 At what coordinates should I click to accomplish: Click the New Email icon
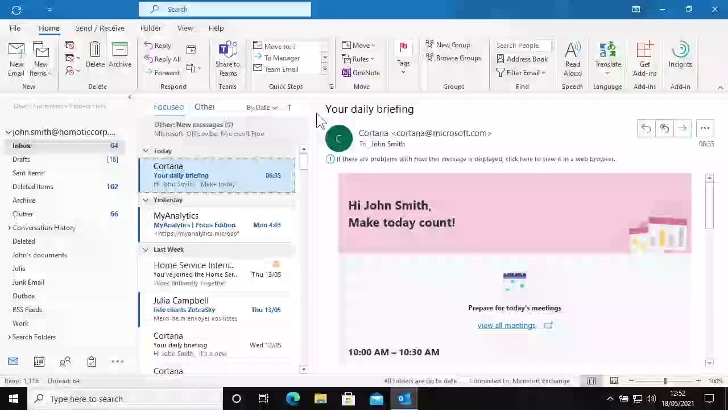point(16,59)
